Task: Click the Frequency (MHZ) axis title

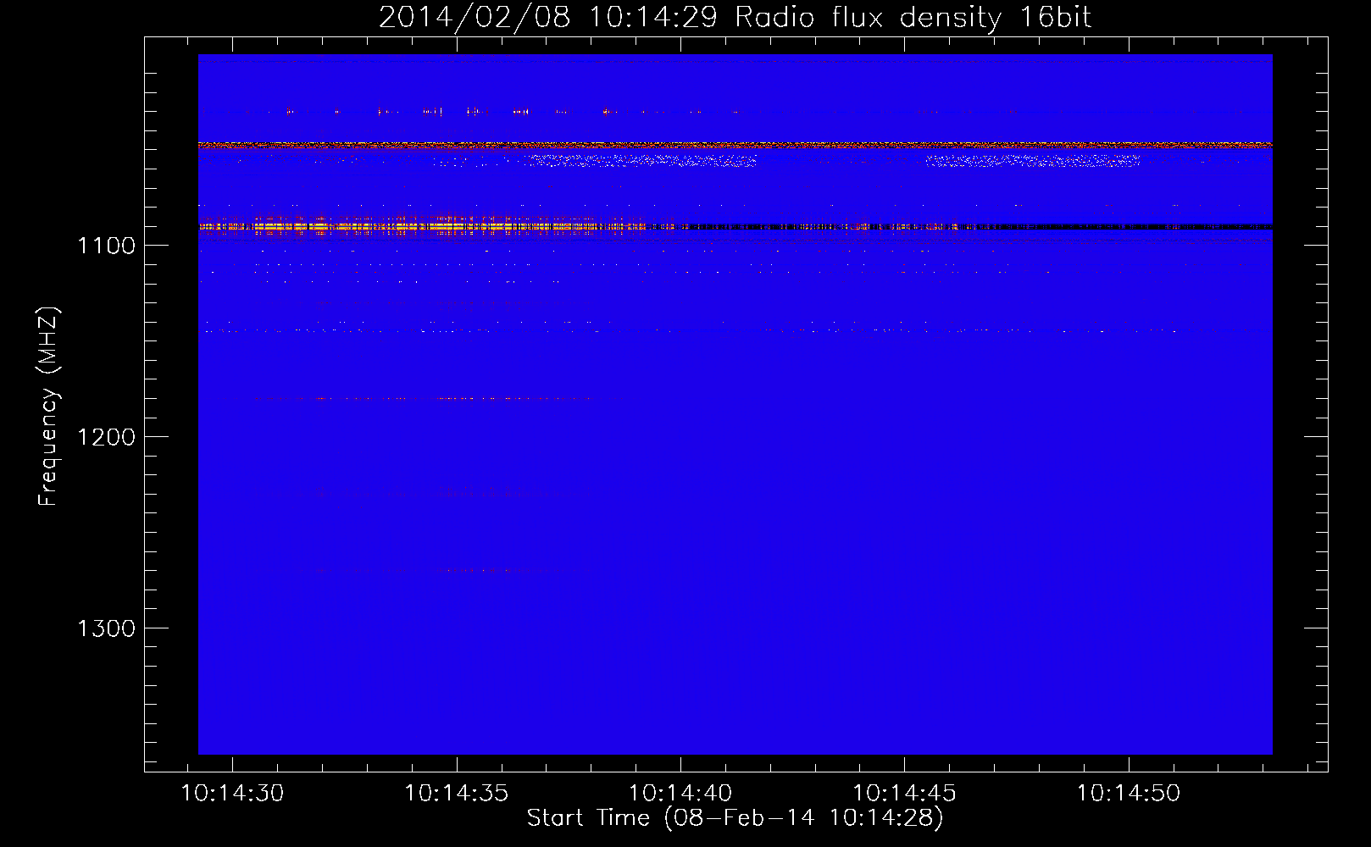Action: pyautogui.click(x=48, y=407)
